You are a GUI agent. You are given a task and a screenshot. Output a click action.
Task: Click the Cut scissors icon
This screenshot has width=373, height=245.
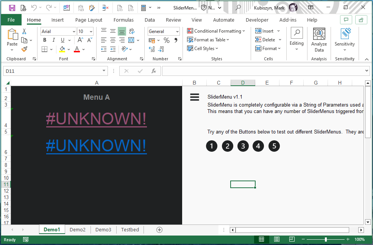click(x=24, y=31)
